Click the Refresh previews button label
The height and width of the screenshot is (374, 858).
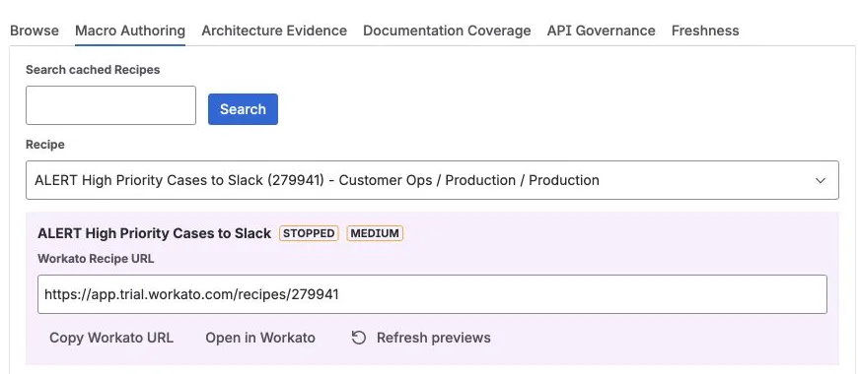click(434, 338)
